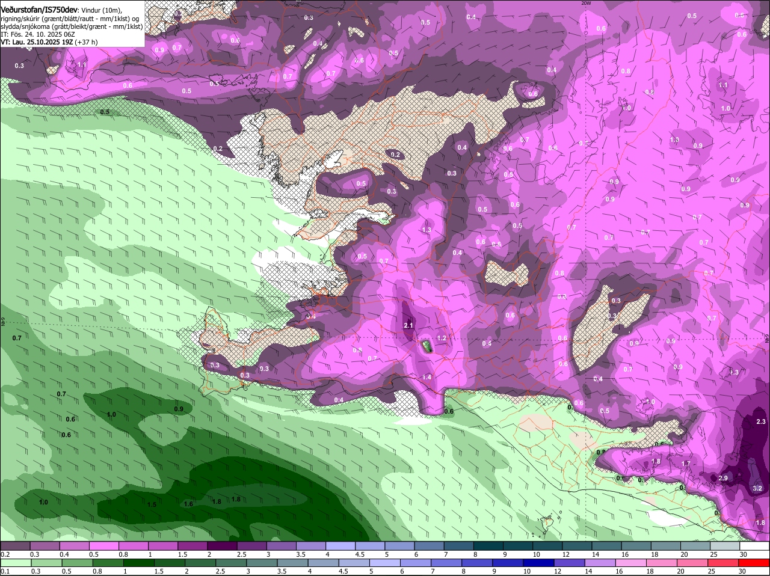Click the 1.7 snowfall value on the map
Image resolution: width=770 pixels, height=576 pixels.
(x=686, y=464)
